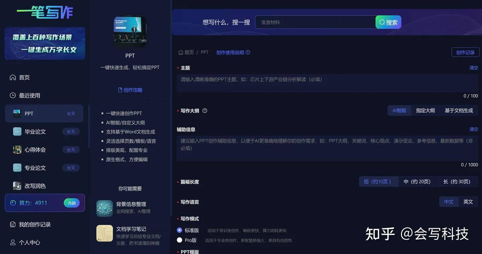This screenshot has width=482, height=254.
Task: Click the help icon next to 写作大纲
Action: (205, 111)
